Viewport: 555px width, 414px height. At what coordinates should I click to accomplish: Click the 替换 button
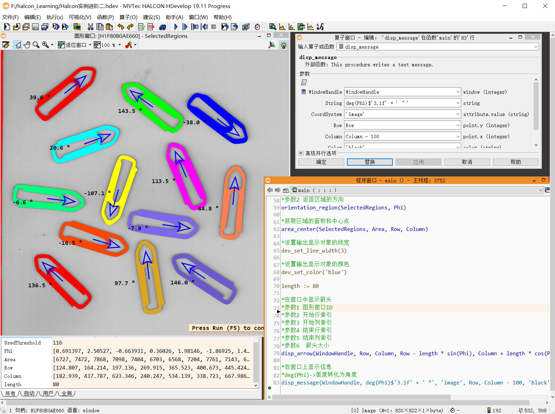point(370,162)
